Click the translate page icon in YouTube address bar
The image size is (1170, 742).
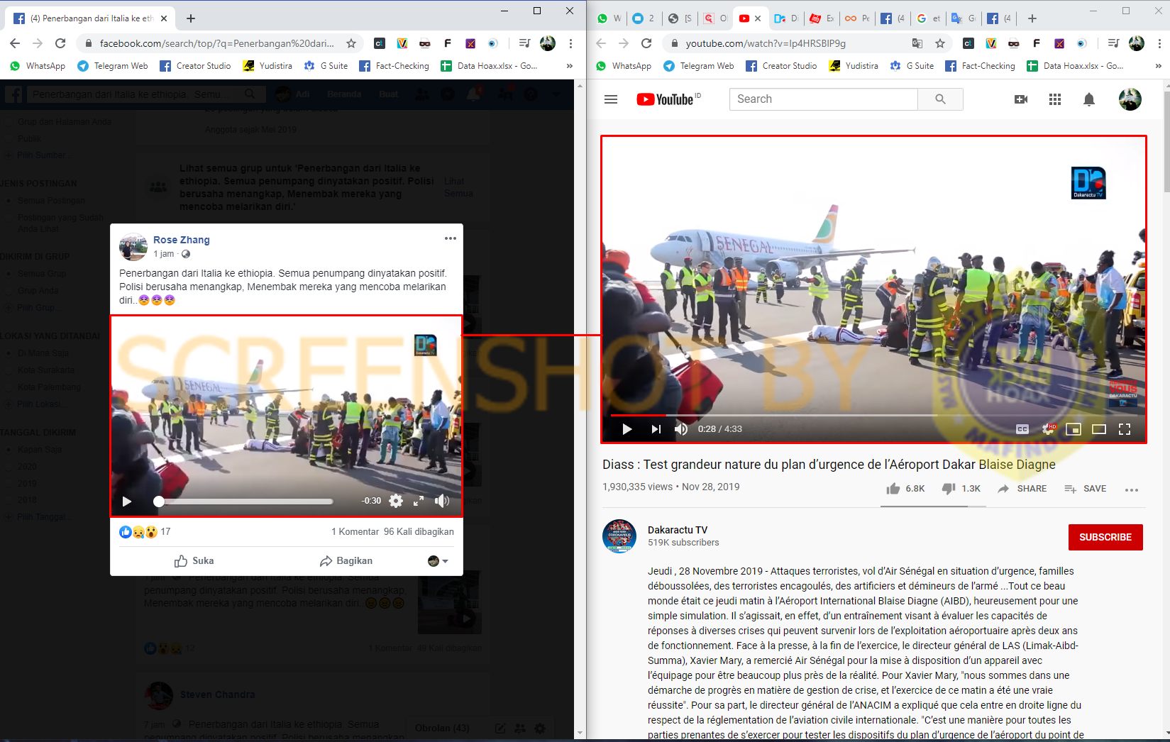pos(917,43)
